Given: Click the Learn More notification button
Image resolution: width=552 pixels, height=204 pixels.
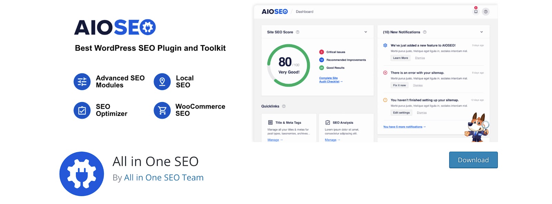Looking at the screenshot, I should [401, 58].
